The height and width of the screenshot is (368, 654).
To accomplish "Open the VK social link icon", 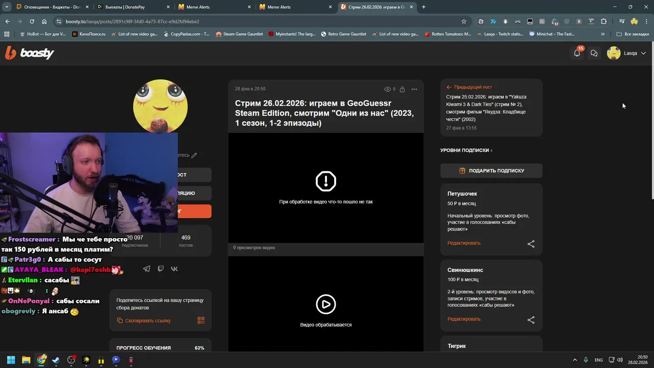I will (174, 269).
